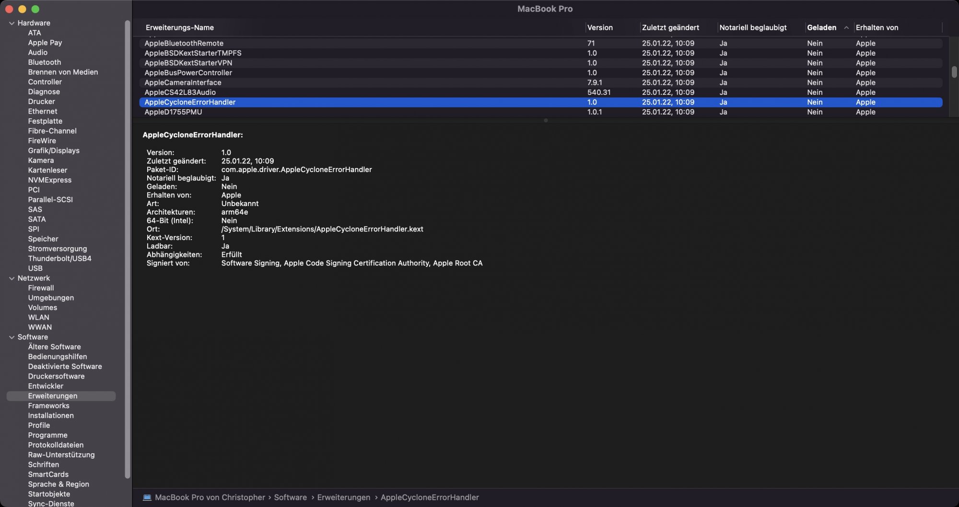Open Kamera in the sidebar
Viewport: 959px width, 507px height.
(x=41, y=161)
